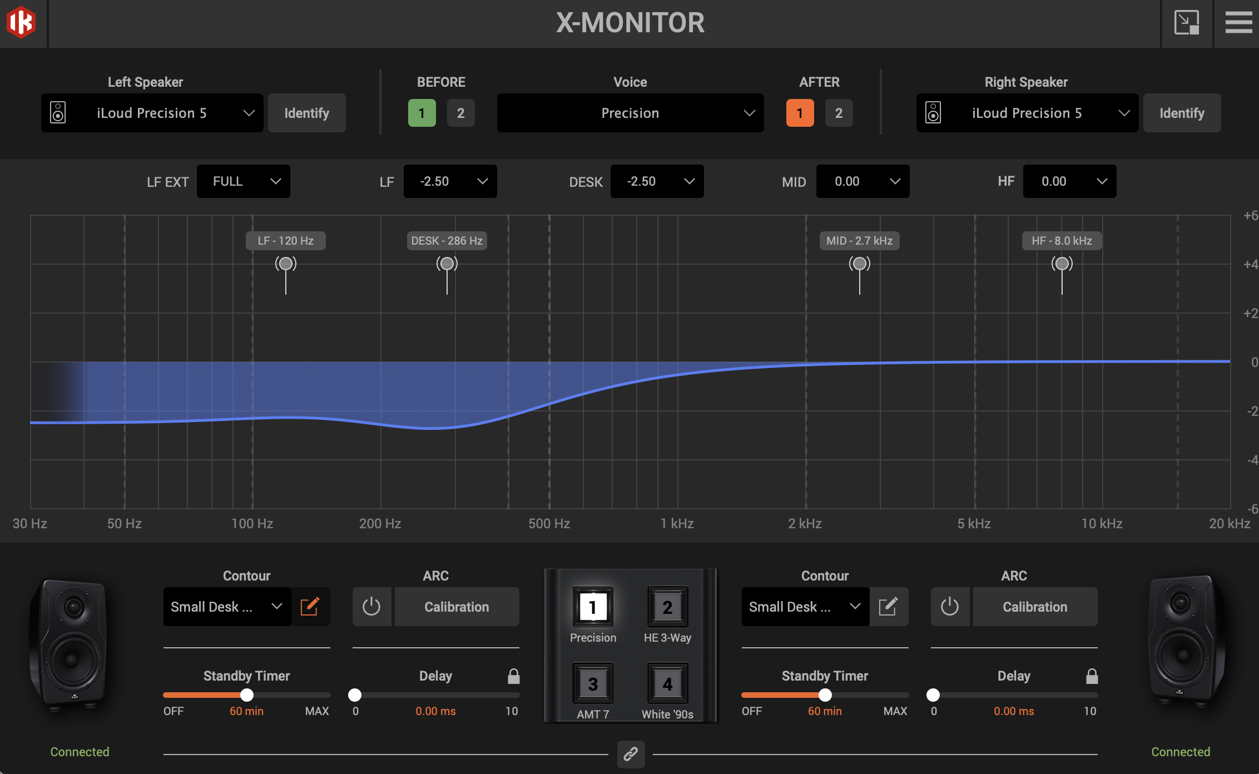Click the IK Multimedia logo icon
The width and height of the screenshot is (1259, 774).
pos(21,23)
